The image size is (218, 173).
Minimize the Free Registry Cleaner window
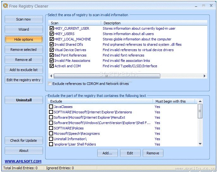pos(196,6)
